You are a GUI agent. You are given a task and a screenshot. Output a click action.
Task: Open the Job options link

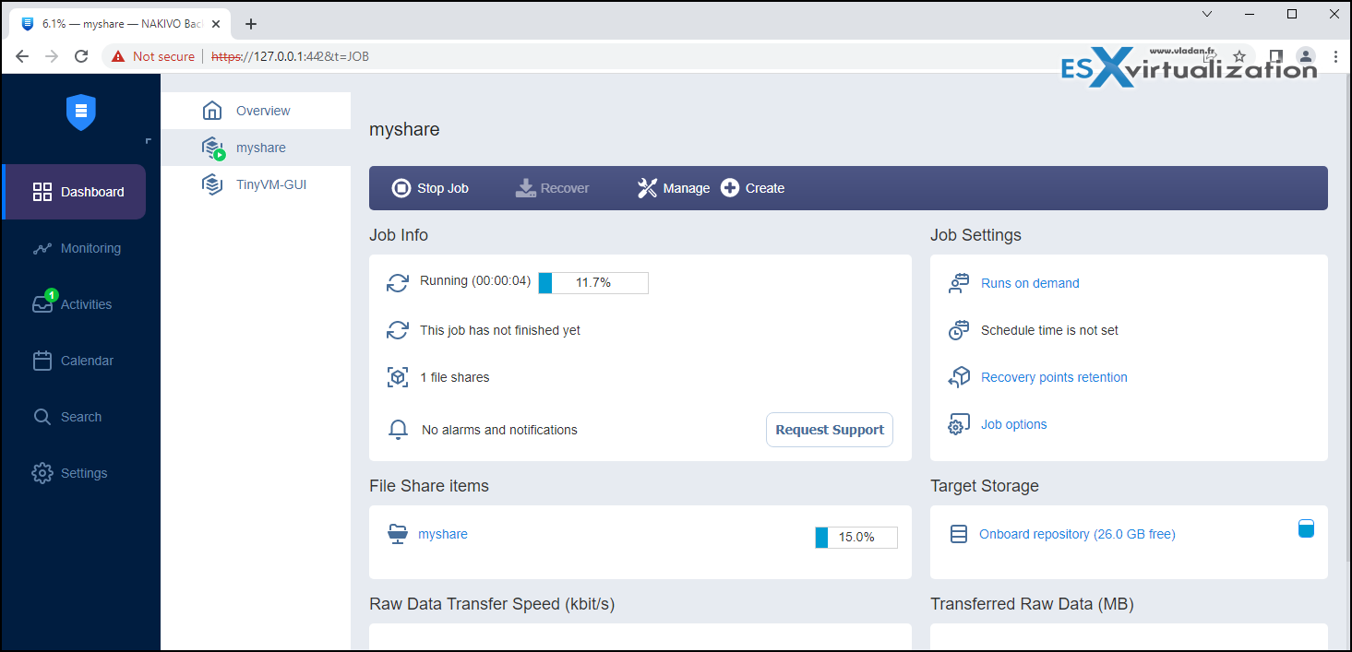click(1013, 424)
